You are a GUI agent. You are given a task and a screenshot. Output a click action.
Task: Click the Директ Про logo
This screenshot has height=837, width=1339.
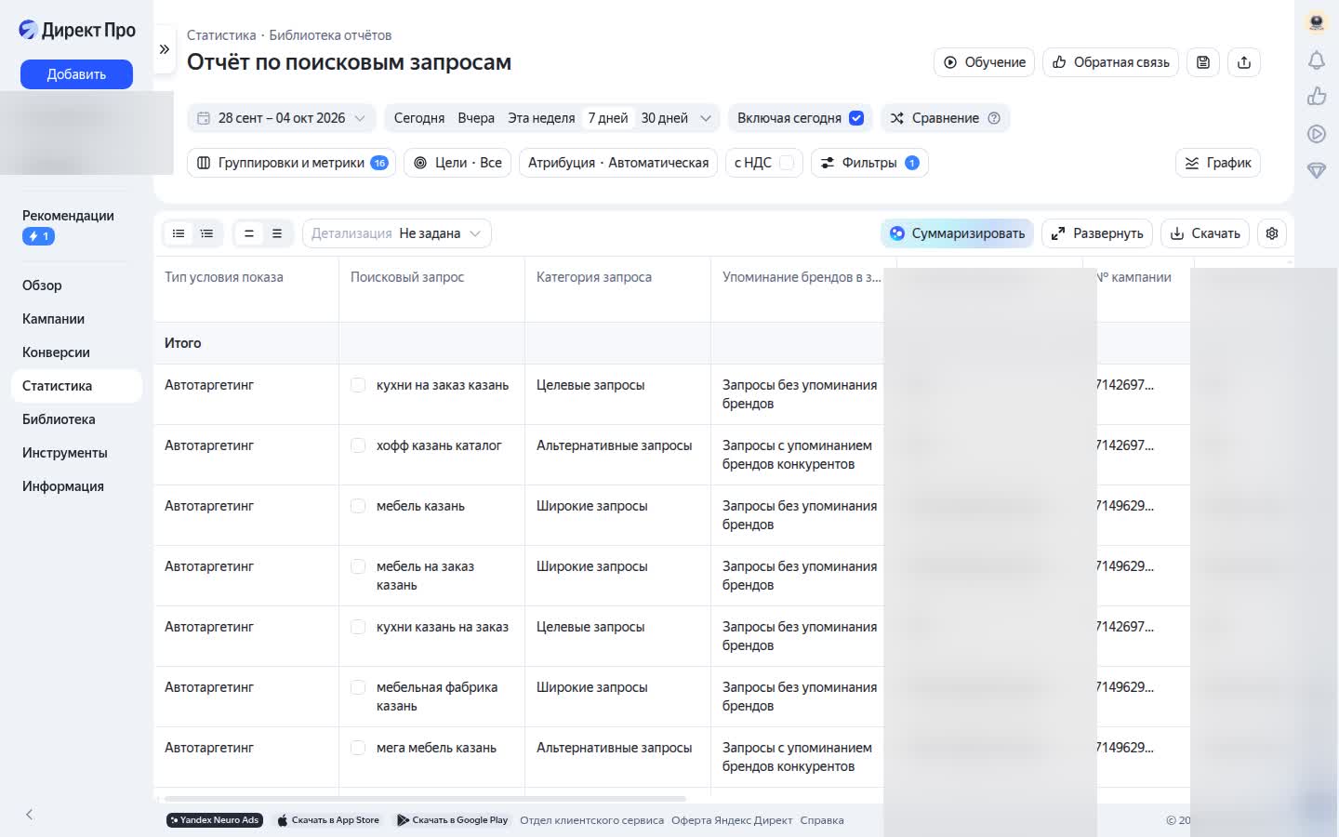[77, 30]
